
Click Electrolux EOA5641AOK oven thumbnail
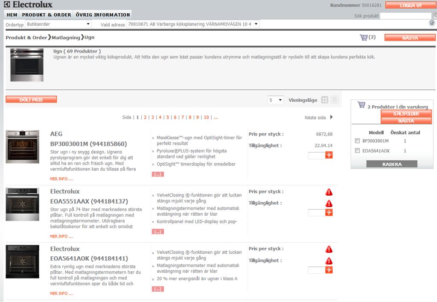tap(22, 261)
